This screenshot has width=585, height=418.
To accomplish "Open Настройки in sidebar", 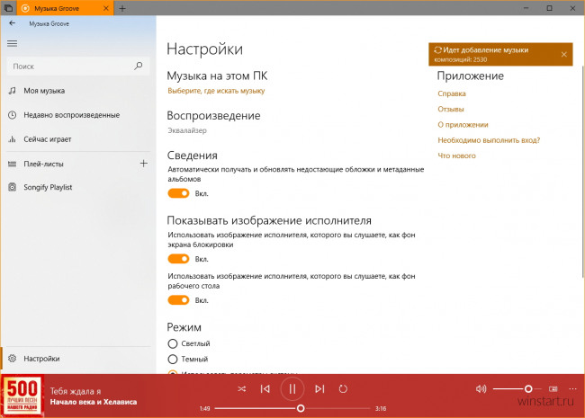I will (78, 359).
